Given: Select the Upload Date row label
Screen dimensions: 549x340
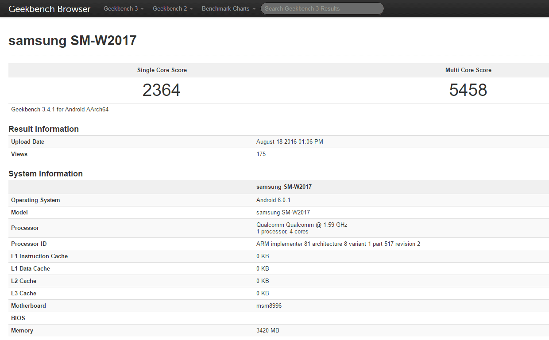Looking at the screenshot, I should pyautogui.click(x=28, y=142).
